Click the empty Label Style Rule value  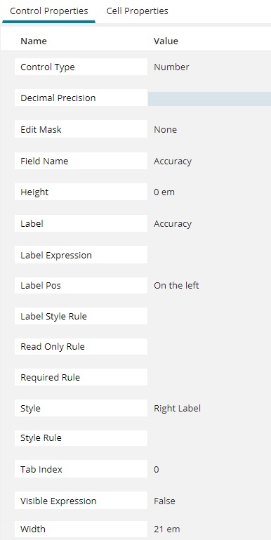(x=209, y=316)
